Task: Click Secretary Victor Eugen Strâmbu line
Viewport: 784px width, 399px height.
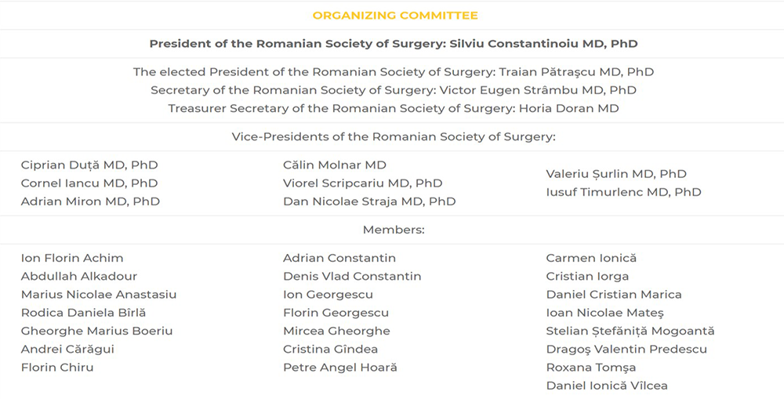Action: point(393,90)
